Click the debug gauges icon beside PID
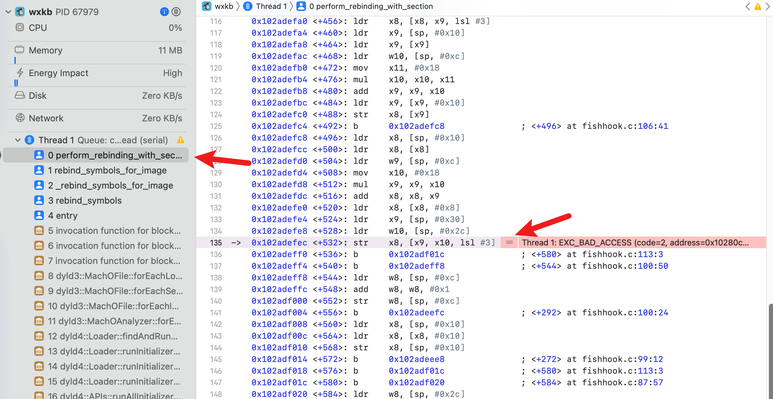The height and width of the screenshot is (399, 773). 164,12
